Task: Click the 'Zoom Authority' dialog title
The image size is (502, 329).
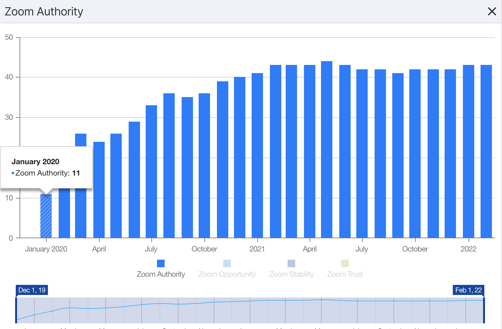Action: coord(44,12)
